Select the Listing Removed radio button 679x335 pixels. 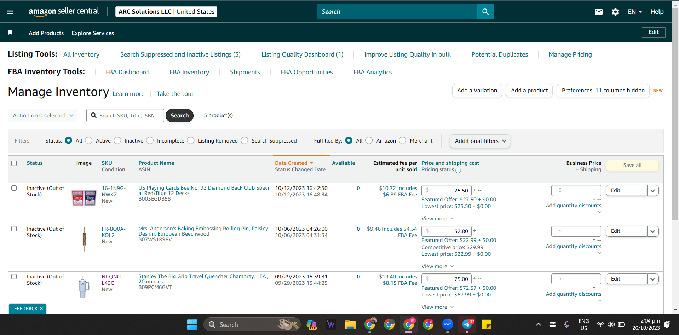pos(191,140)
